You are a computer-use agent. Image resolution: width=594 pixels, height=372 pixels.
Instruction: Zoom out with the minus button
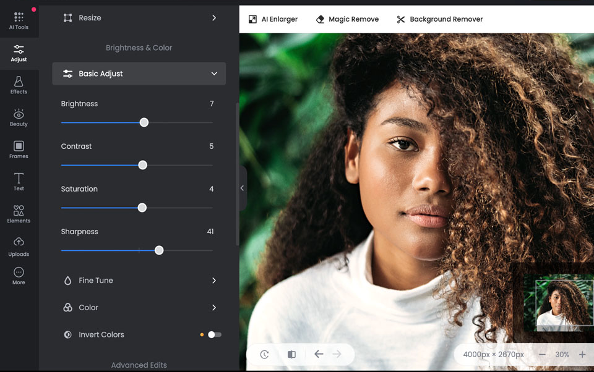(x=542, y=355)
